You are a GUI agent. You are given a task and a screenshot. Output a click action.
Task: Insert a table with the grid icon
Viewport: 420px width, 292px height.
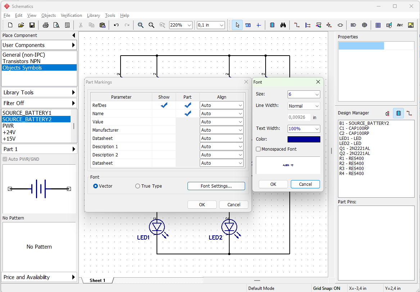coord(378,25)
